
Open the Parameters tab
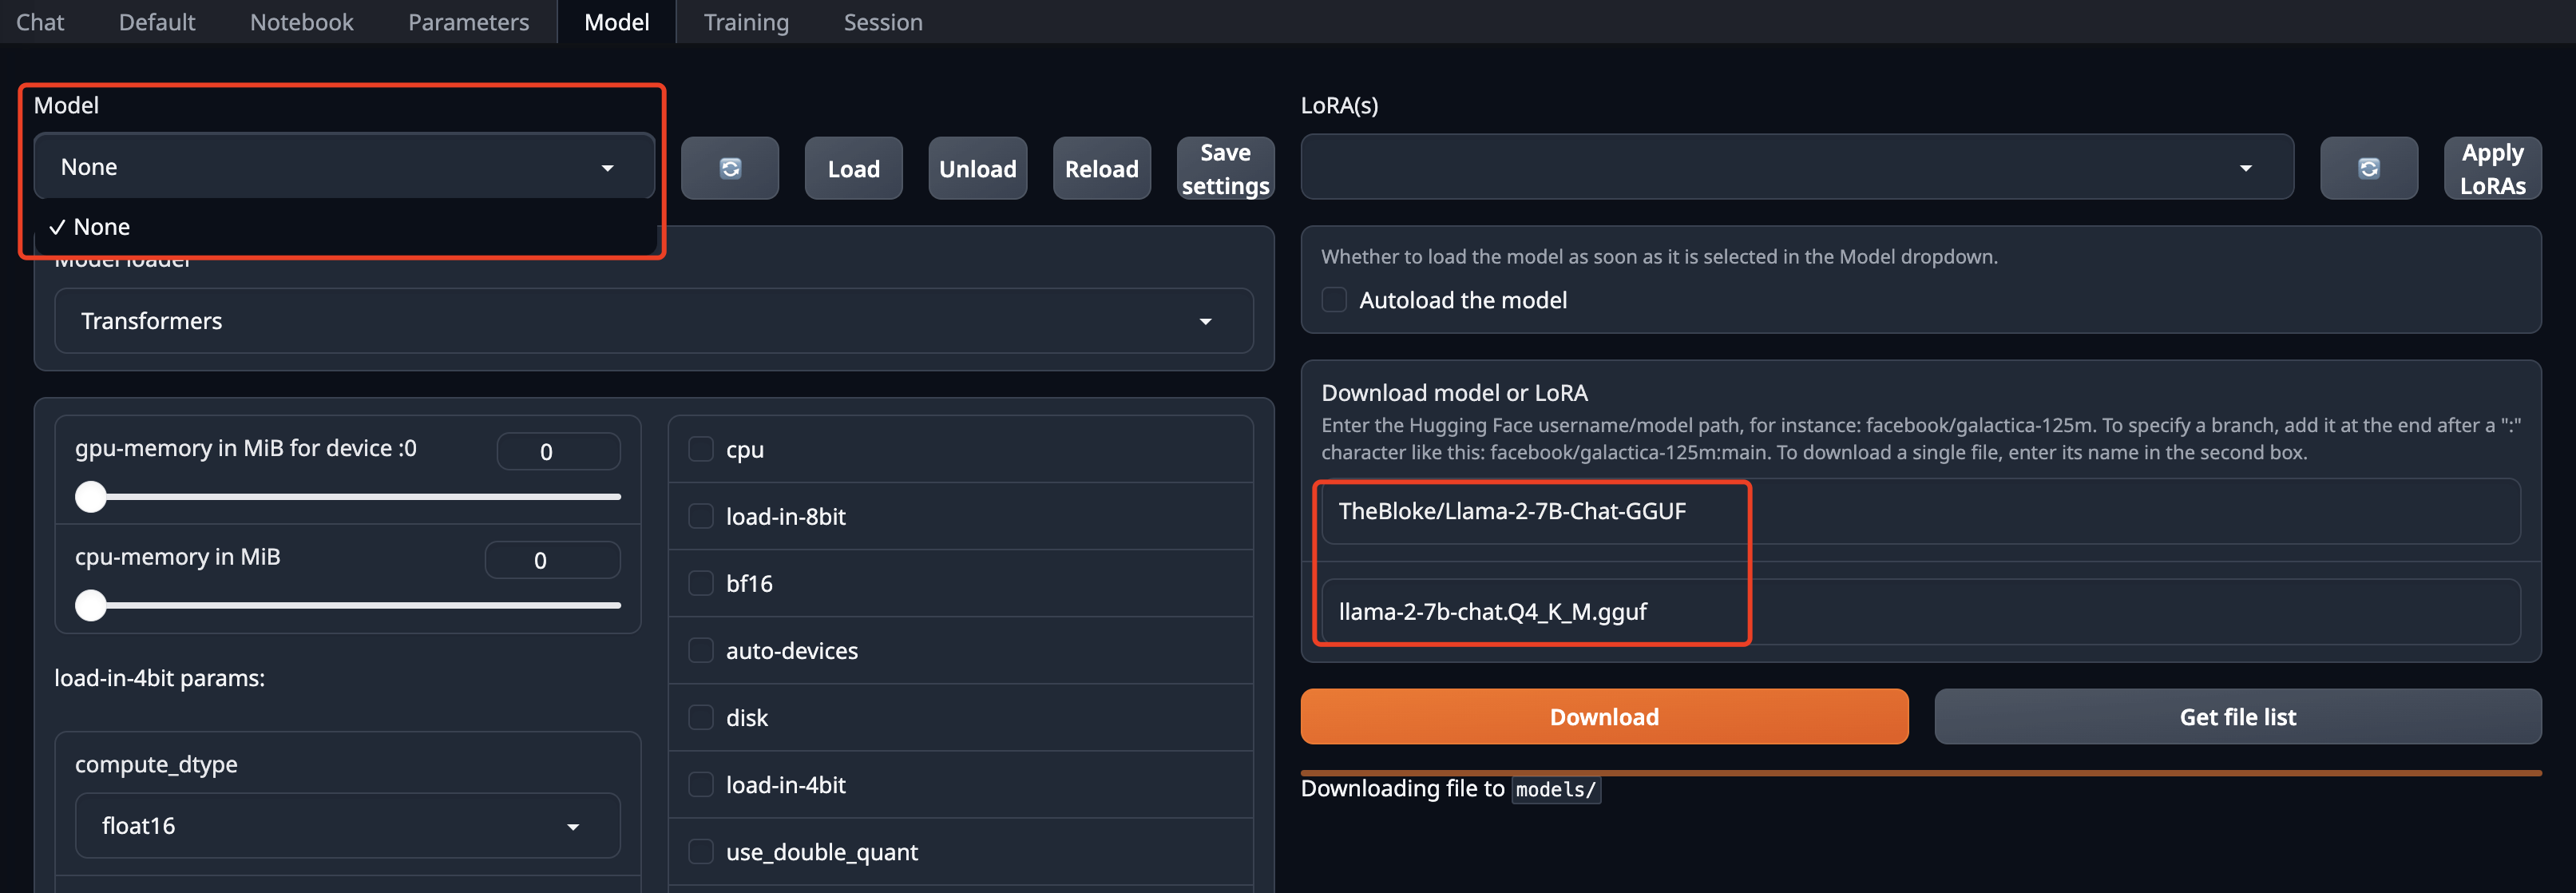(468, 22)
